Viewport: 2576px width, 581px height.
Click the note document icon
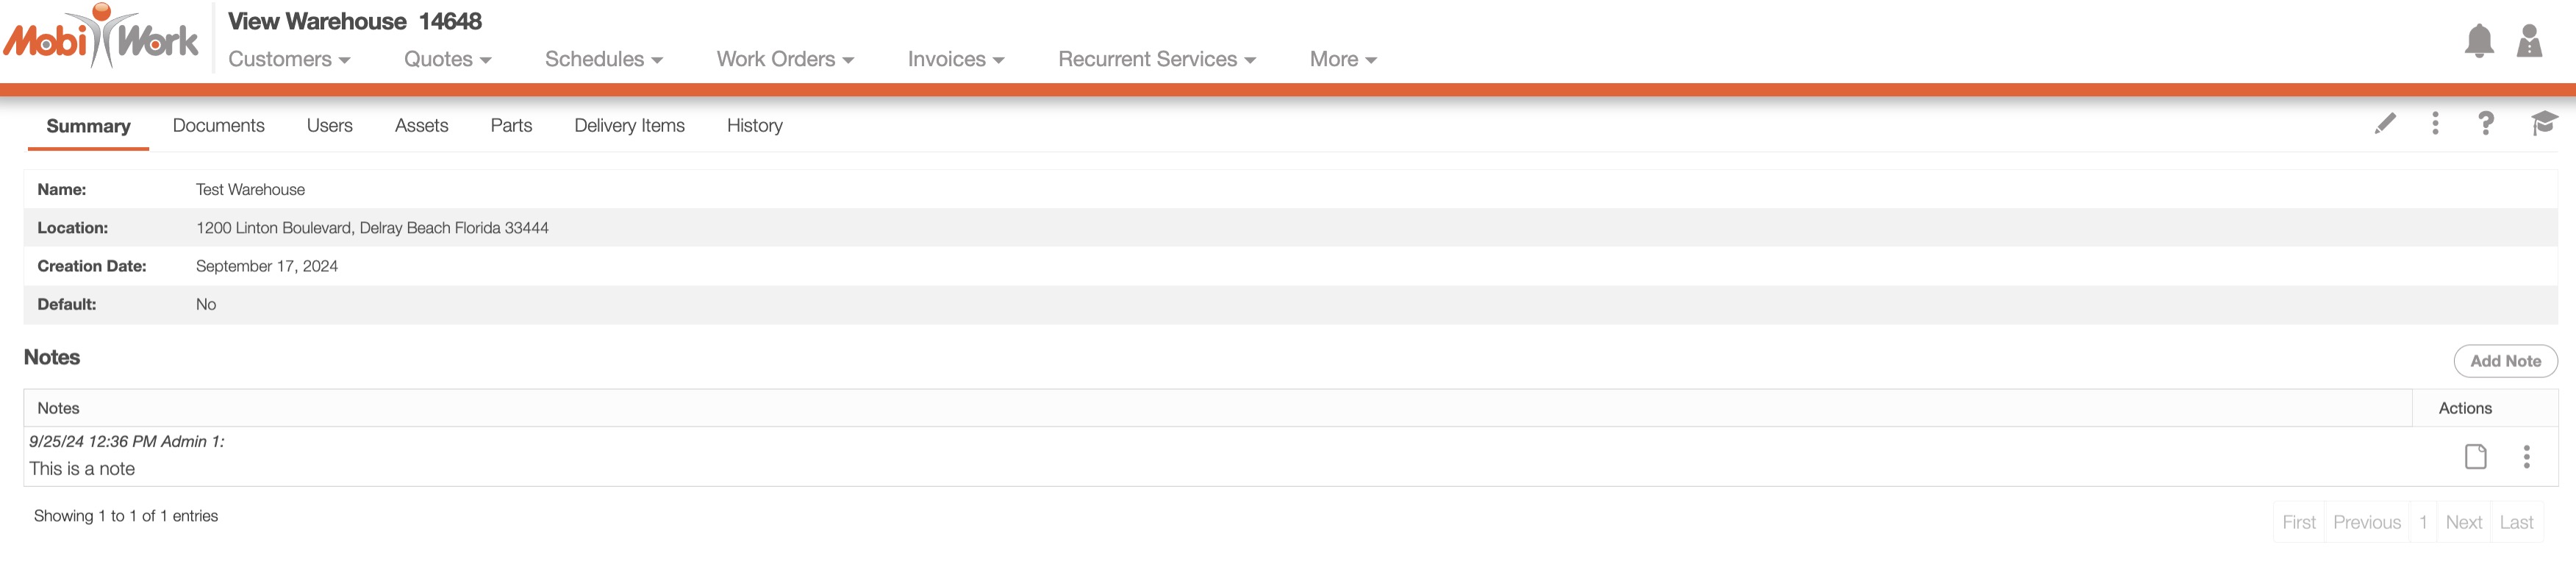[2475, 457]
